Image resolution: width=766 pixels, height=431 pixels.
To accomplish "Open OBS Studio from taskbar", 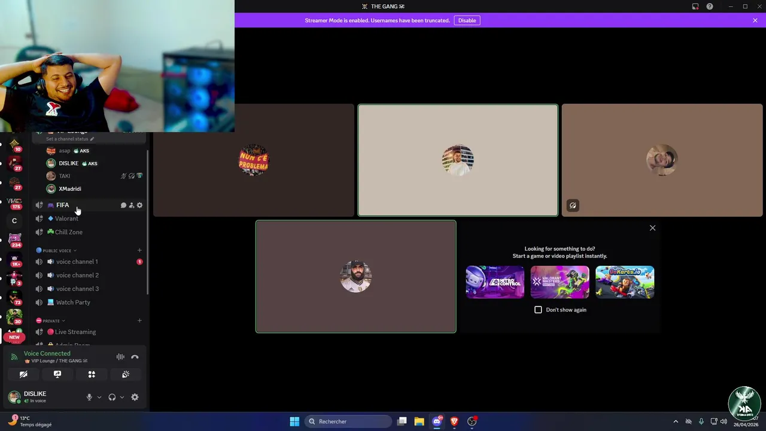I will pos(472,421).
